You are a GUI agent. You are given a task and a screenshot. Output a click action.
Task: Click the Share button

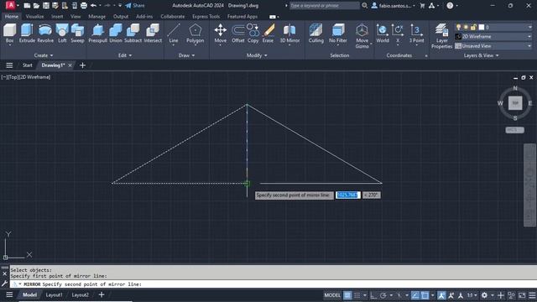135,6
